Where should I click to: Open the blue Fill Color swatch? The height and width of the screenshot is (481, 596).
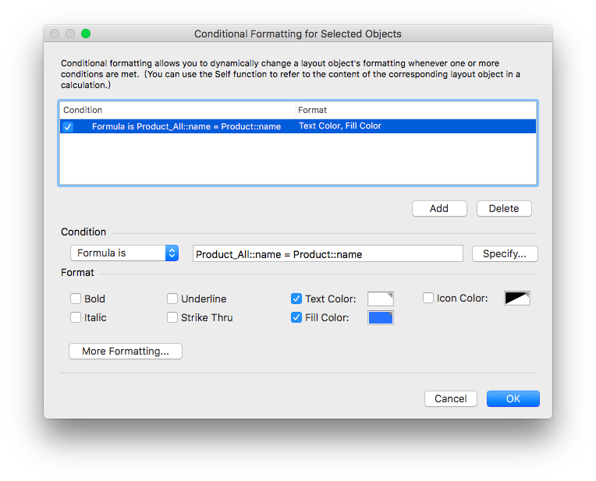click(380, 317)
